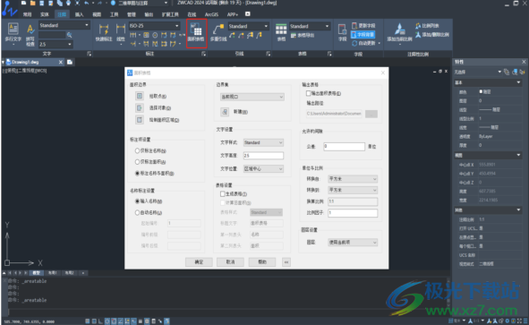Click the new drawing tab icon beside Drawing1.dwg

click(70, 62)
